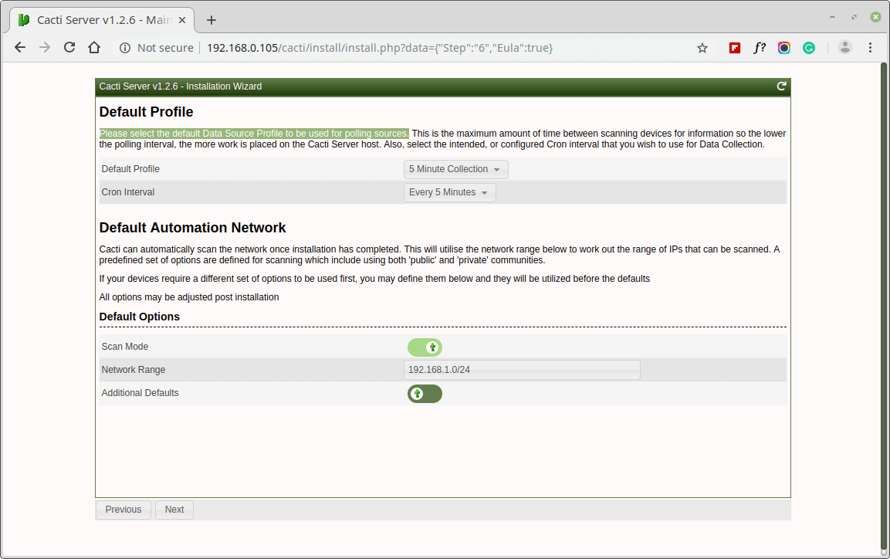Click the Cacti favicon on the tab
Image resolution: width=890 pixels, height=559 pixels.
click(24, 20)
